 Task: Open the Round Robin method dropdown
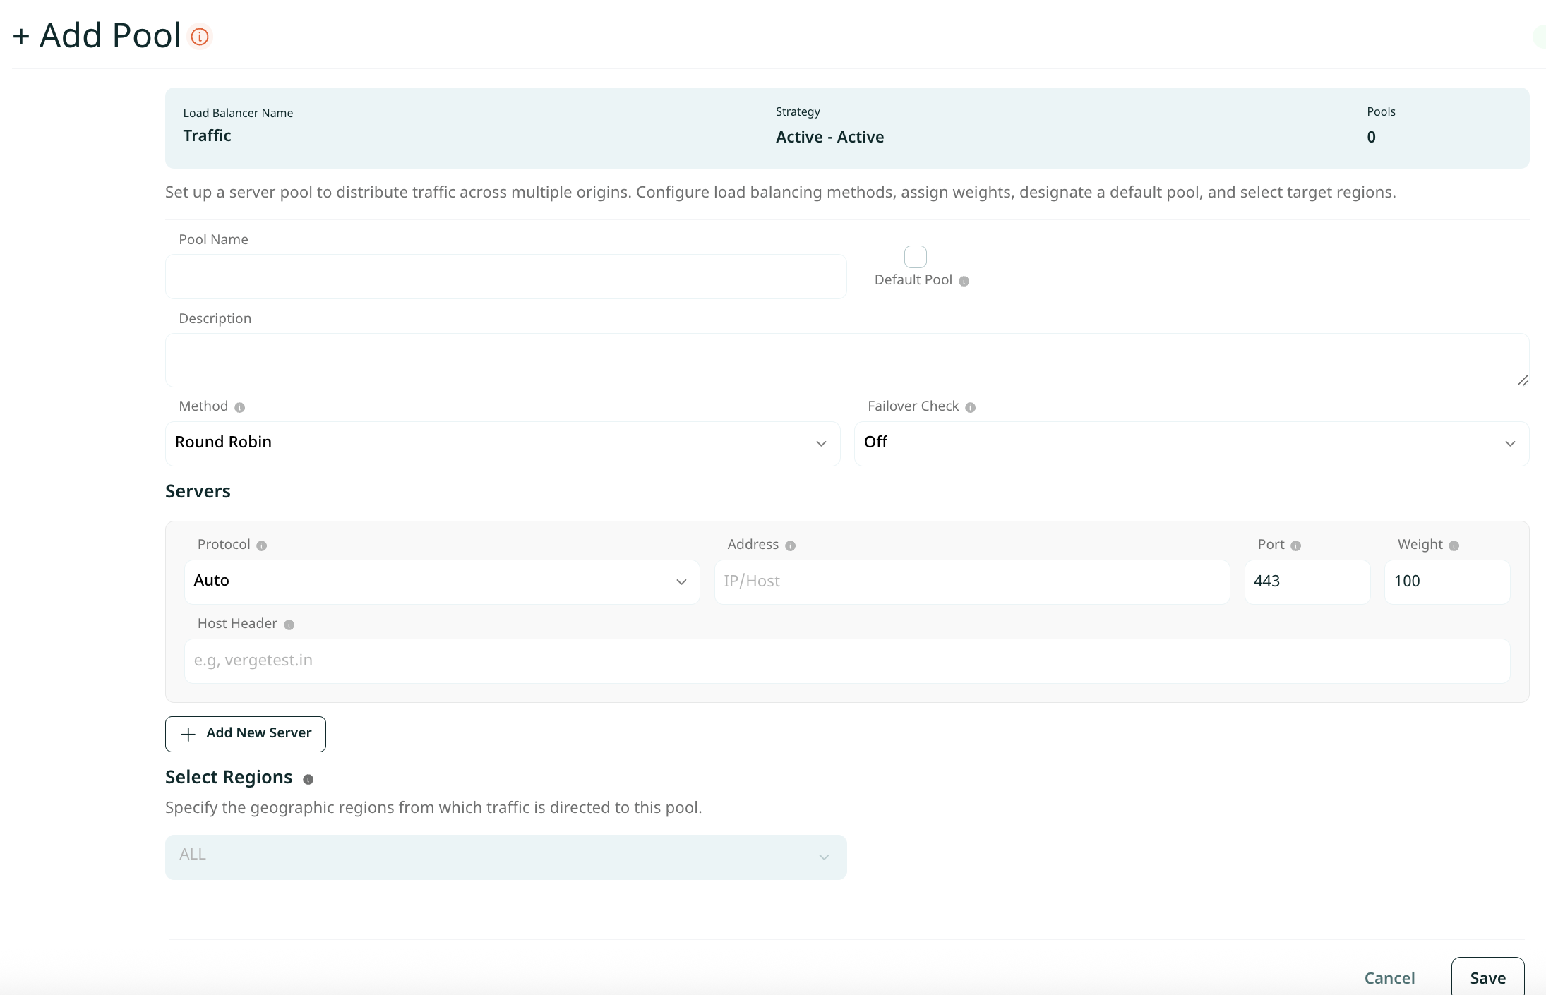502,443
